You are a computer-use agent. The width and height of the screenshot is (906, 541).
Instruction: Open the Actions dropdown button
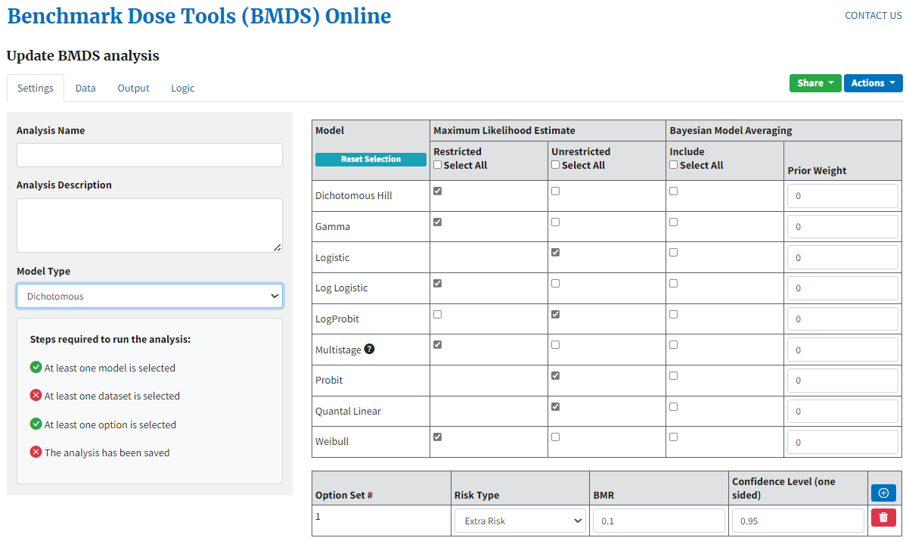[x=873, y=82]
